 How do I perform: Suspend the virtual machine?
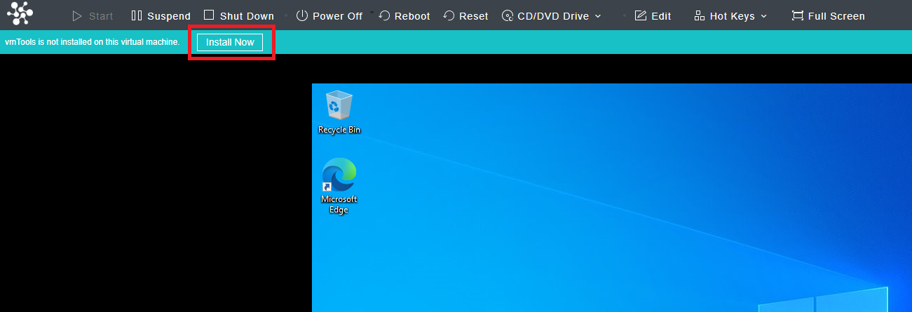coord(161,15)
